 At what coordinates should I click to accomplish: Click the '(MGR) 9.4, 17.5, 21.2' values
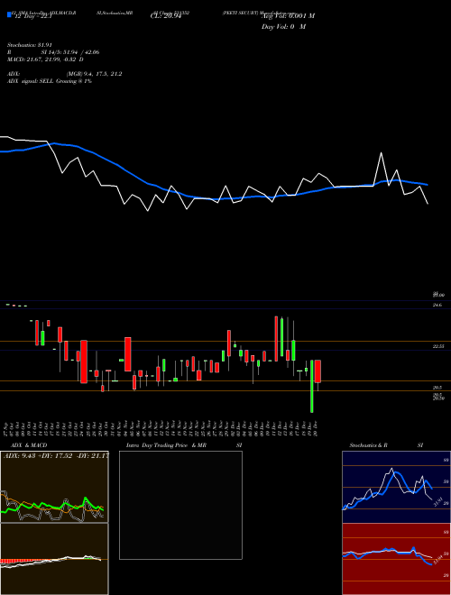[94, 74]
